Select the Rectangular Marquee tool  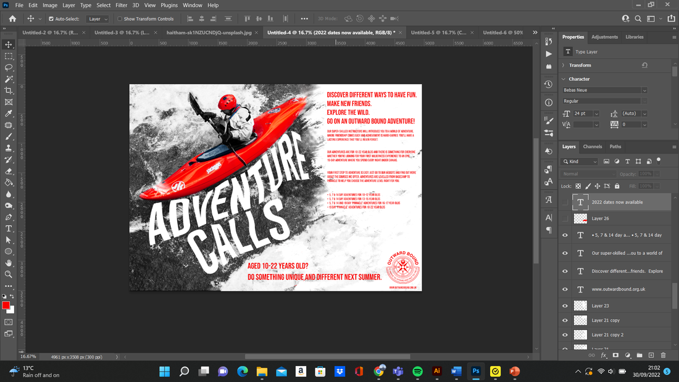point(9,56)
